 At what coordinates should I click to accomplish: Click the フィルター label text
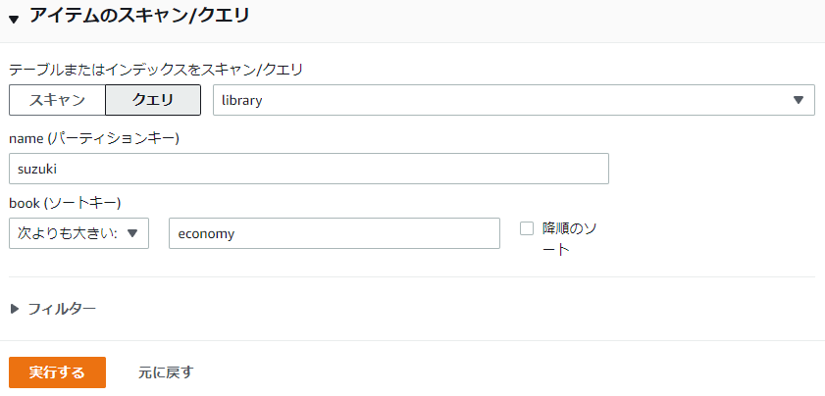(x=62, y=309)
